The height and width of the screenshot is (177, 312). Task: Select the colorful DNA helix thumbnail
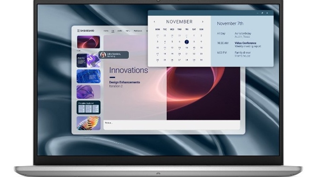tap(89, 123)
